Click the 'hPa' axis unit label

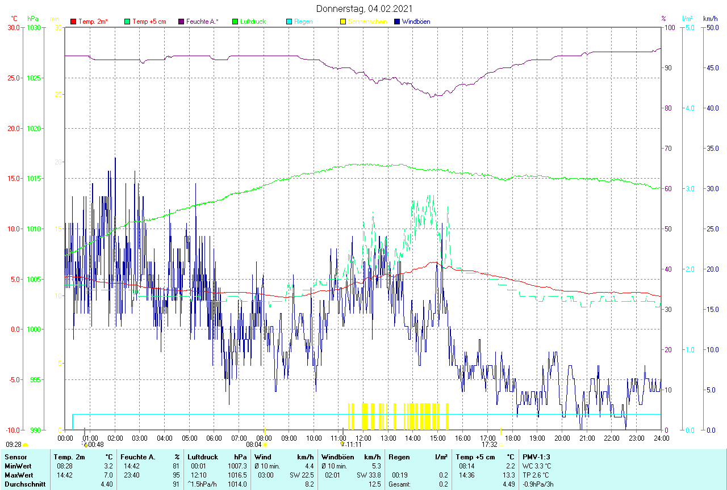pyautogui.click(x=33, y=19)
